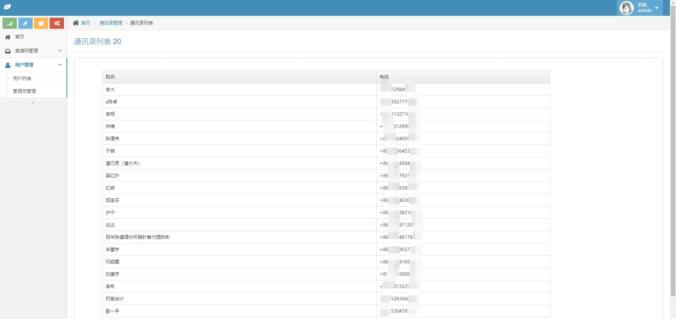The image size is (676, 319).
Task: Click the leaf logo in top bar
Action: 7,7
